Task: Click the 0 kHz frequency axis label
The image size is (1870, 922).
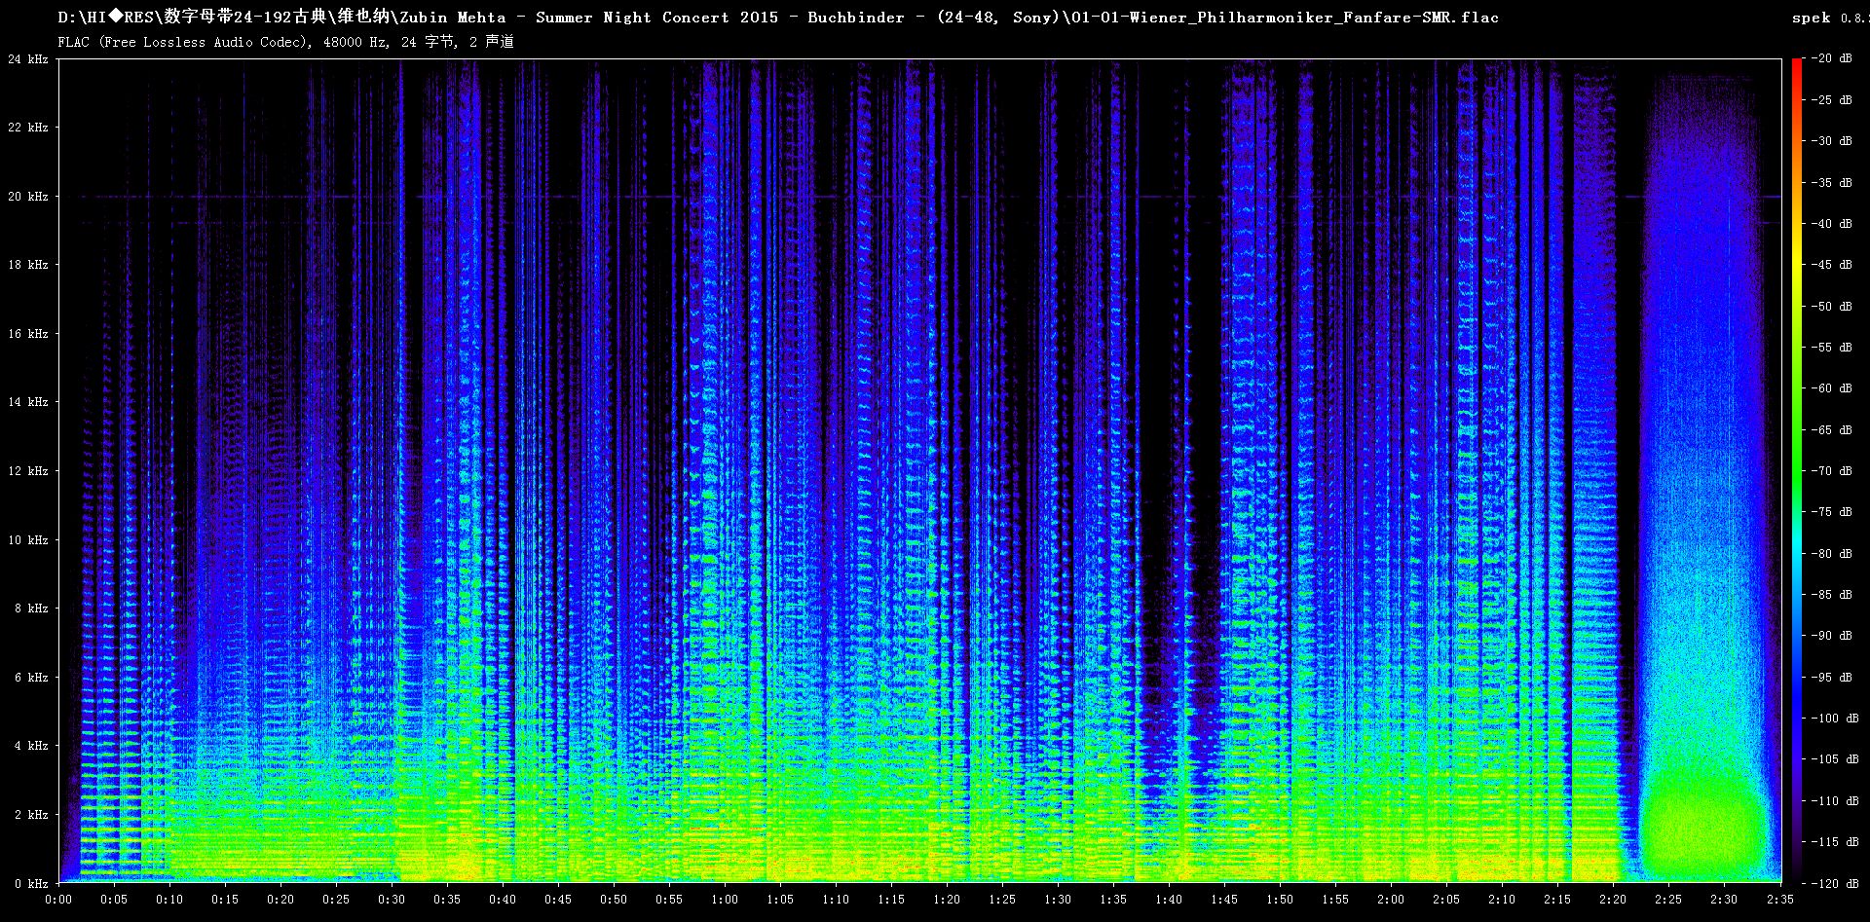Action: (31, 884)
